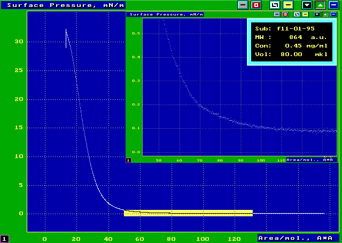Click the yellow selected region on main plot
Screen dimensions: 342x243
(x=188, y=213)
